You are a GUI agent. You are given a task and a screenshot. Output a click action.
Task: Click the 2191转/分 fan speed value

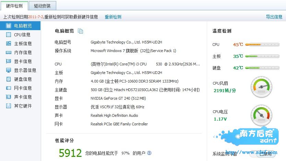[x=225, y=90]
